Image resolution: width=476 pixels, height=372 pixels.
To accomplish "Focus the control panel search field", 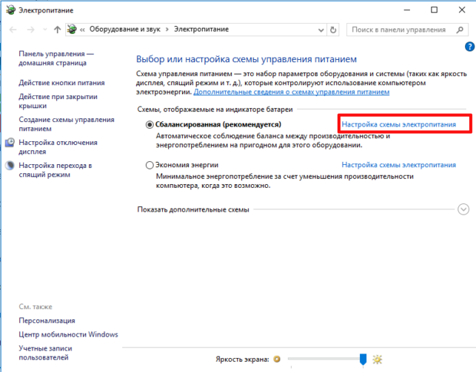I will click(407, 30).
